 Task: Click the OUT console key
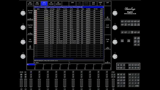pos(125,21)
